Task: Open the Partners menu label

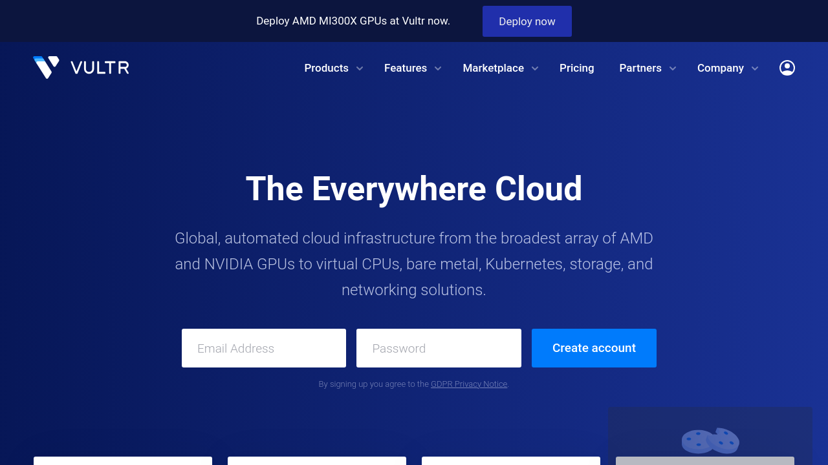Action: (640, 68)
